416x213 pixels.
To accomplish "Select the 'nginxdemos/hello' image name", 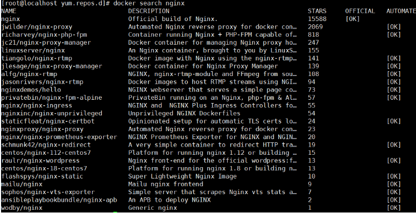I will pyautogui.click(x=31, y=90).
